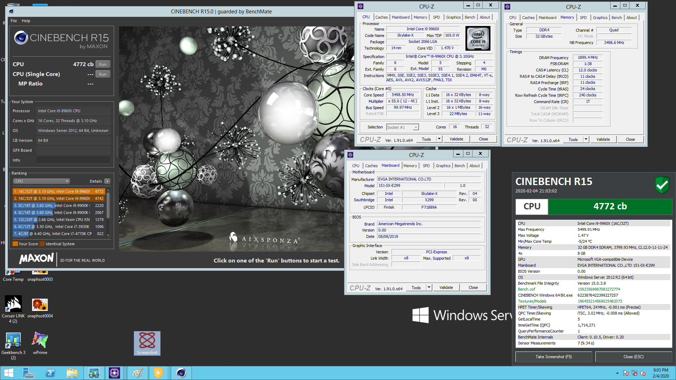
Task: Click the Identical System color swatch
Action: pos(42,244)
